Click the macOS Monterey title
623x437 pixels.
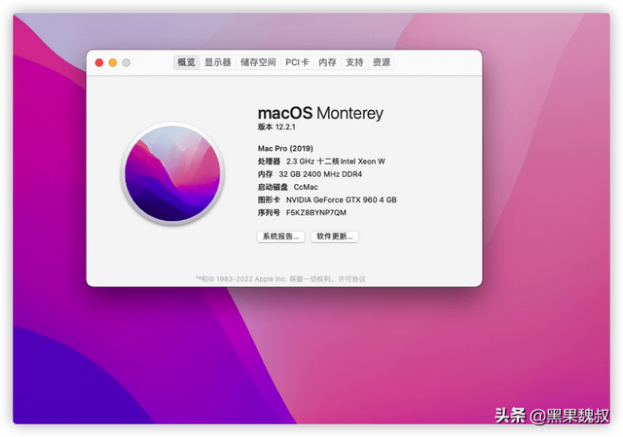(320, 113)
